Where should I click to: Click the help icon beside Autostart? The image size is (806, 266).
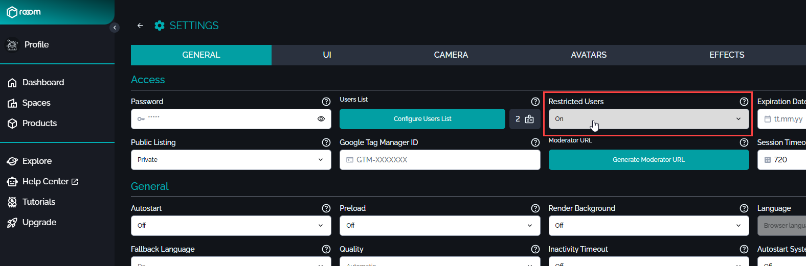point(326,208)
